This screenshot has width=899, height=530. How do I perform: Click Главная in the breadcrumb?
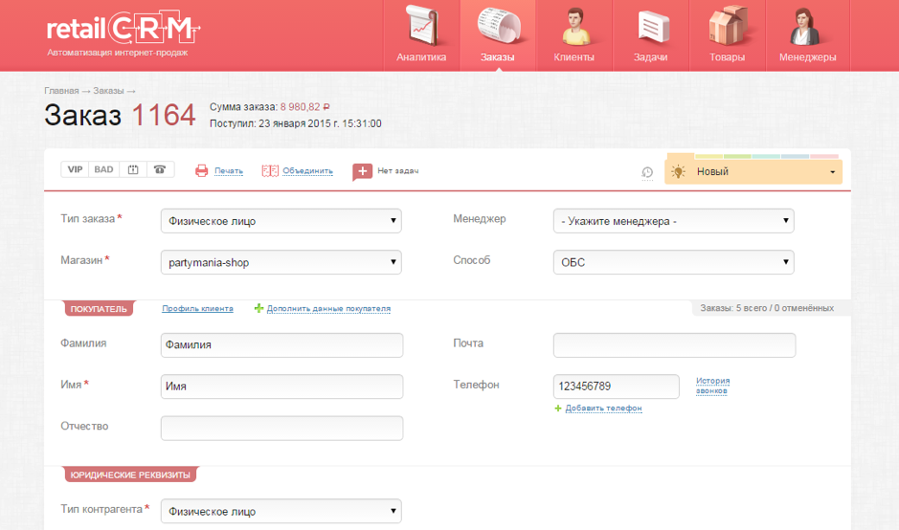coord(61,91)
